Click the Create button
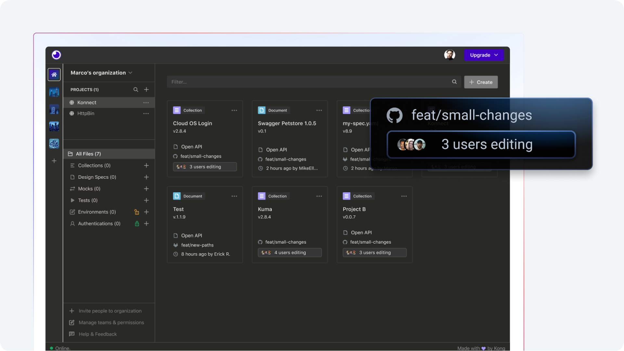 tap(481, 82)
